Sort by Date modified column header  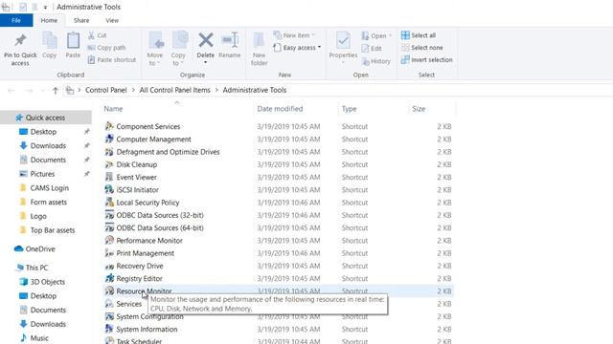pyautogui.click(x=280, y=109)
